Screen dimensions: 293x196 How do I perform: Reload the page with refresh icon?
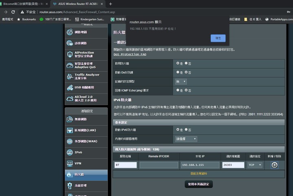(x=13, y=12)
